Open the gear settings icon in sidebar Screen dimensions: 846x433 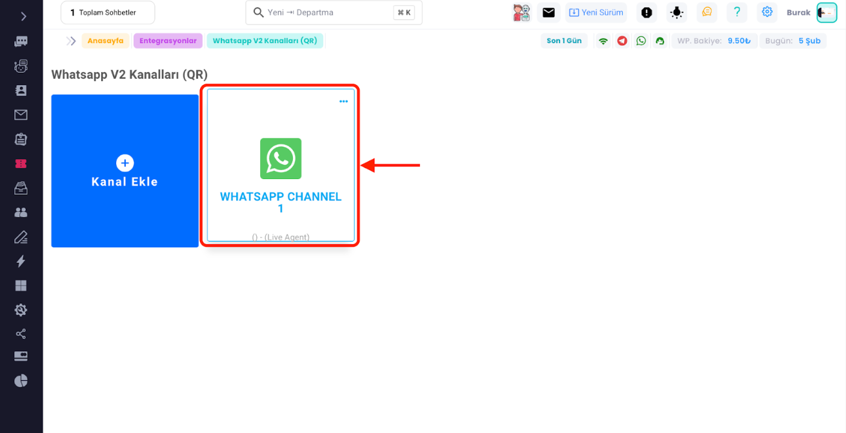[x=21, y=309]
